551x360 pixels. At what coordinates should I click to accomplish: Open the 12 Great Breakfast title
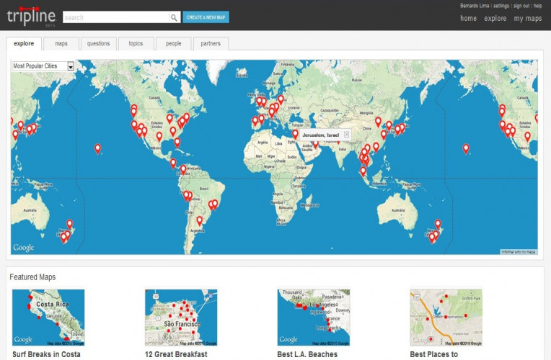176,354
